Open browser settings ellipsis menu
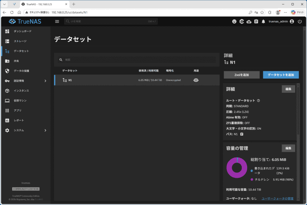The width and height of the screenshot is (307, 205). 286,12
